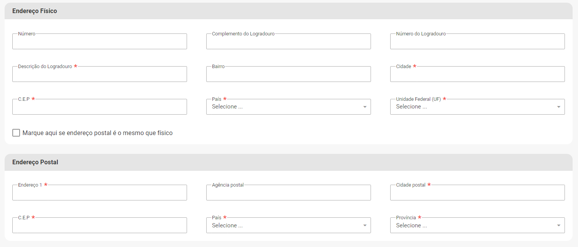The image size is (578, 247).
Task: Focus the Bairro text field
Action: tap(288, 75)
